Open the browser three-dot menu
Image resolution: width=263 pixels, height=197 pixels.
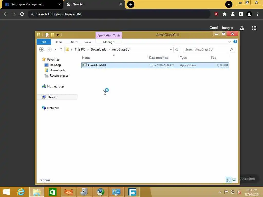tap(257, 14)
